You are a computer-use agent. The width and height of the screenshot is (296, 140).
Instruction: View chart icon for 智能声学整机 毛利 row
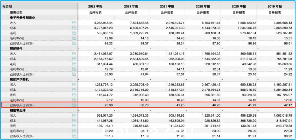coord(74,95)
